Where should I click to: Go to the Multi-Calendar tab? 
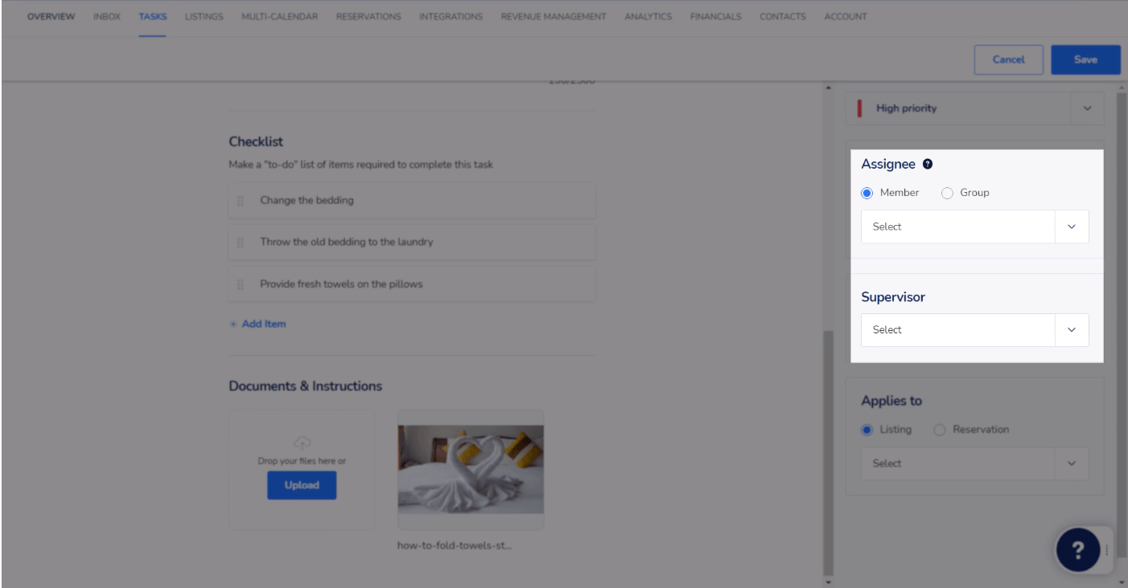(x=279, y=17)
